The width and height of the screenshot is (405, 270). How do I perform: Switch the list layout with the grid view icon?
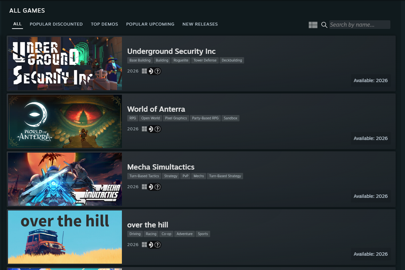point(313,25)
